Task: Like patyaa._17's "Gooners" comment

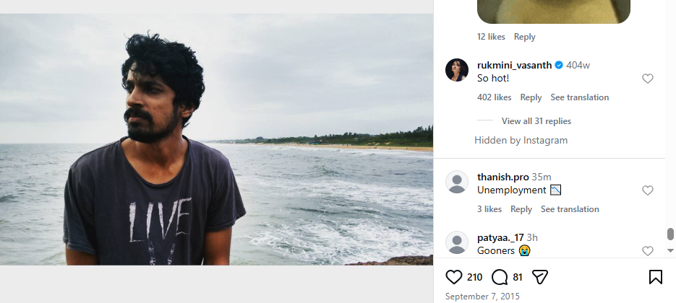Action: pyautogui.click(x=648, y=250)
